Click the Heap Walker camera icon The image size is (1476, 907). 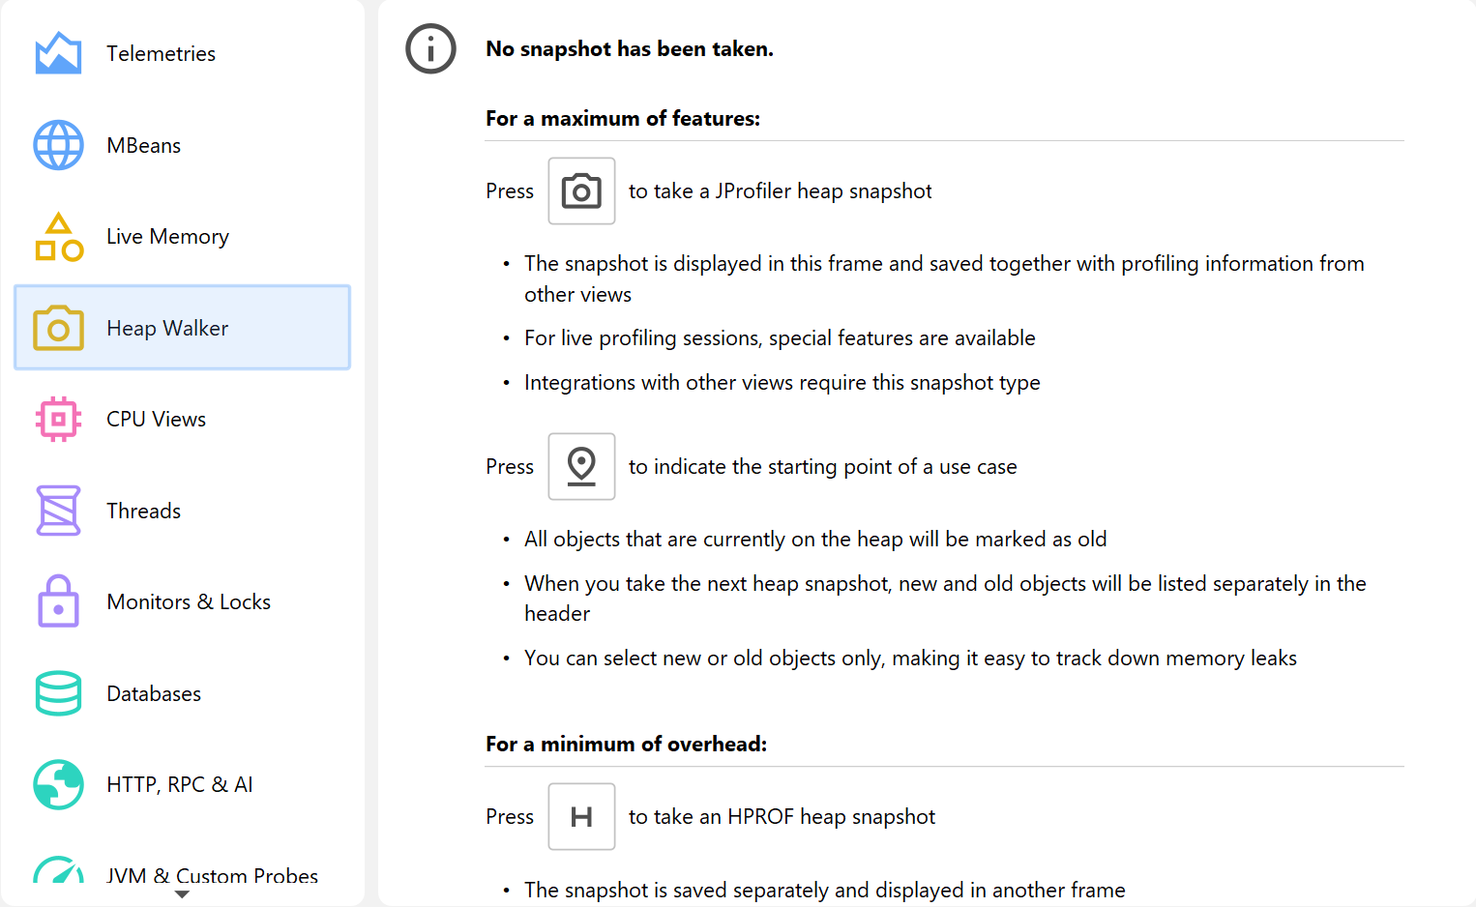click(58, 328)
